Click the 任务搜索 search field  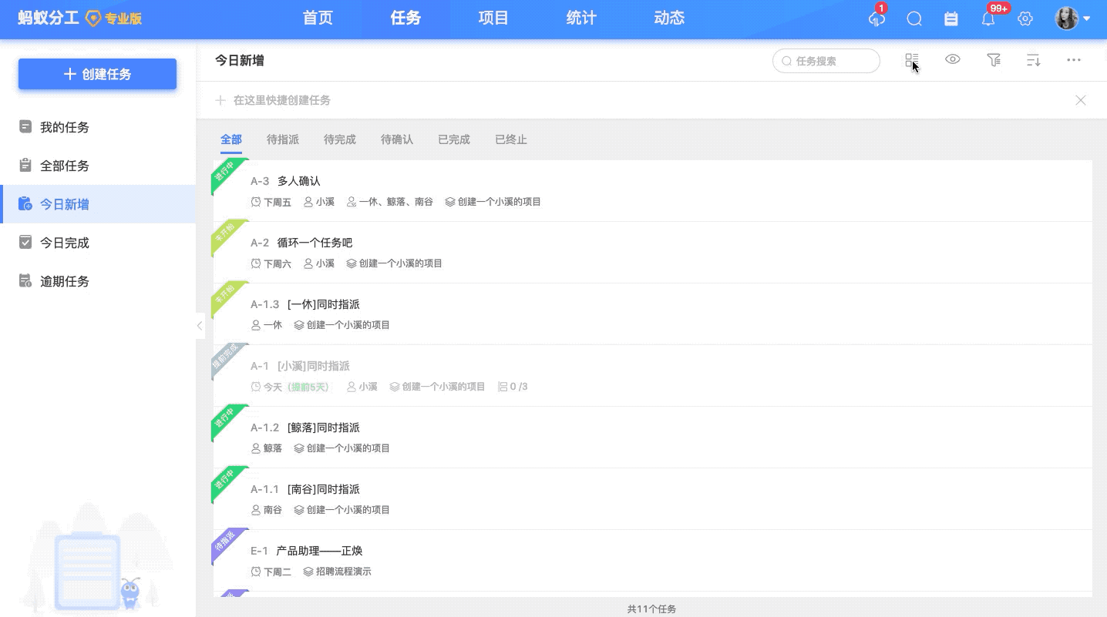826,61
